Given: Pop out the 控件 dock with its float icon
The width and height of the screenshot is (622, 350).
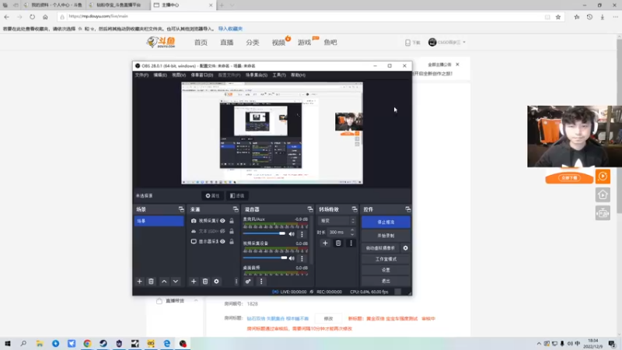Looking at the screenshot, I should [407, 209].
